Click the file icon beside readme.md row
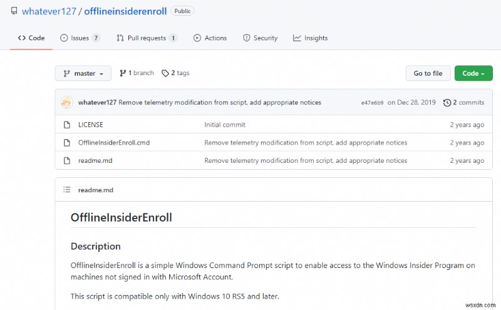501x310 pixels. coord(66,160)
